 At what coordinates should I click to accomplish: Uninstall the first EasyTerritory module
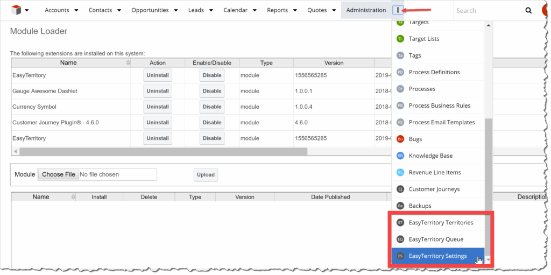(158, 75)
